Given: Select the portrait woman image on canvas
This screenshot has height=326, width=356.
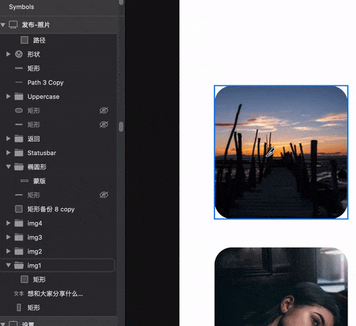Looking at the screenshot, I should click(x=281, y=287).
